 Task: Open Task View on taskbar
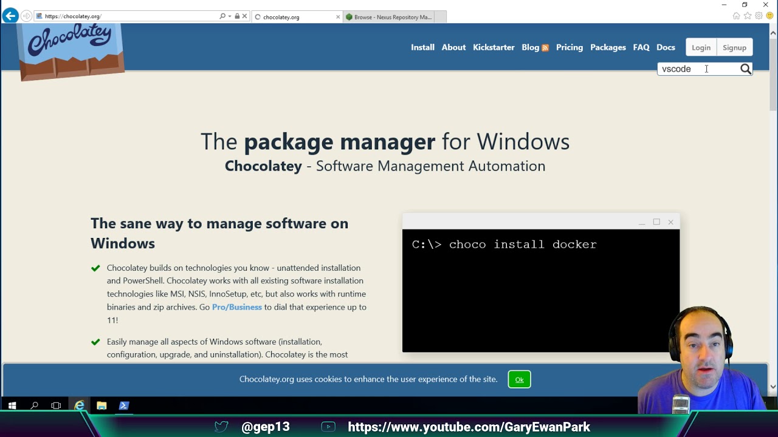(56, 405)
